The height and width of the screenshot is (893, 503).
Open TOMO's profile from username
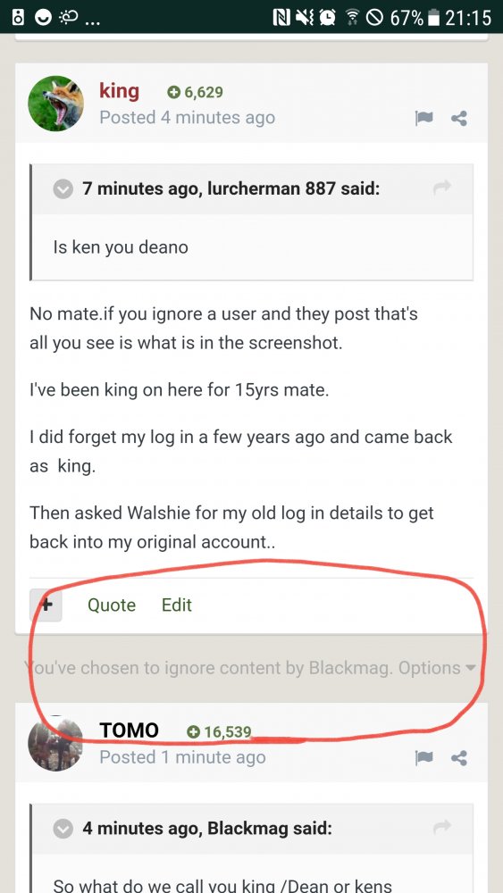pos(129,730)
